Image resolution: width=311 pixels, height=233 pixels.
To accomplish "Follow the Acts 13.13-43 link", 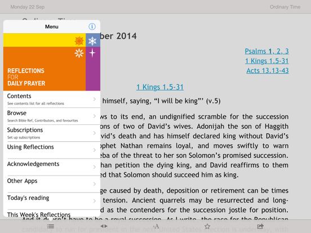I will pyautogui.click(x=268, y=70).
